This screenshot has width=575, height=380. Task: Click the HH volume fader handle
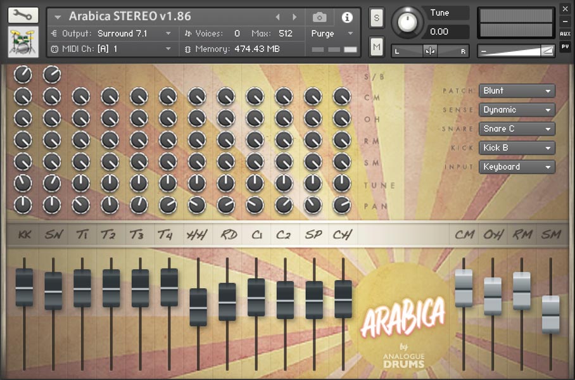click(x=198, y=307)
